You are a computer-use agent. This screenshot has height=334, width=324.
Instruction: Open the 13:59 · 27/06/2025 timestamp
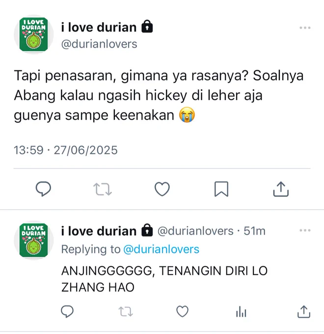coord(66,150)
